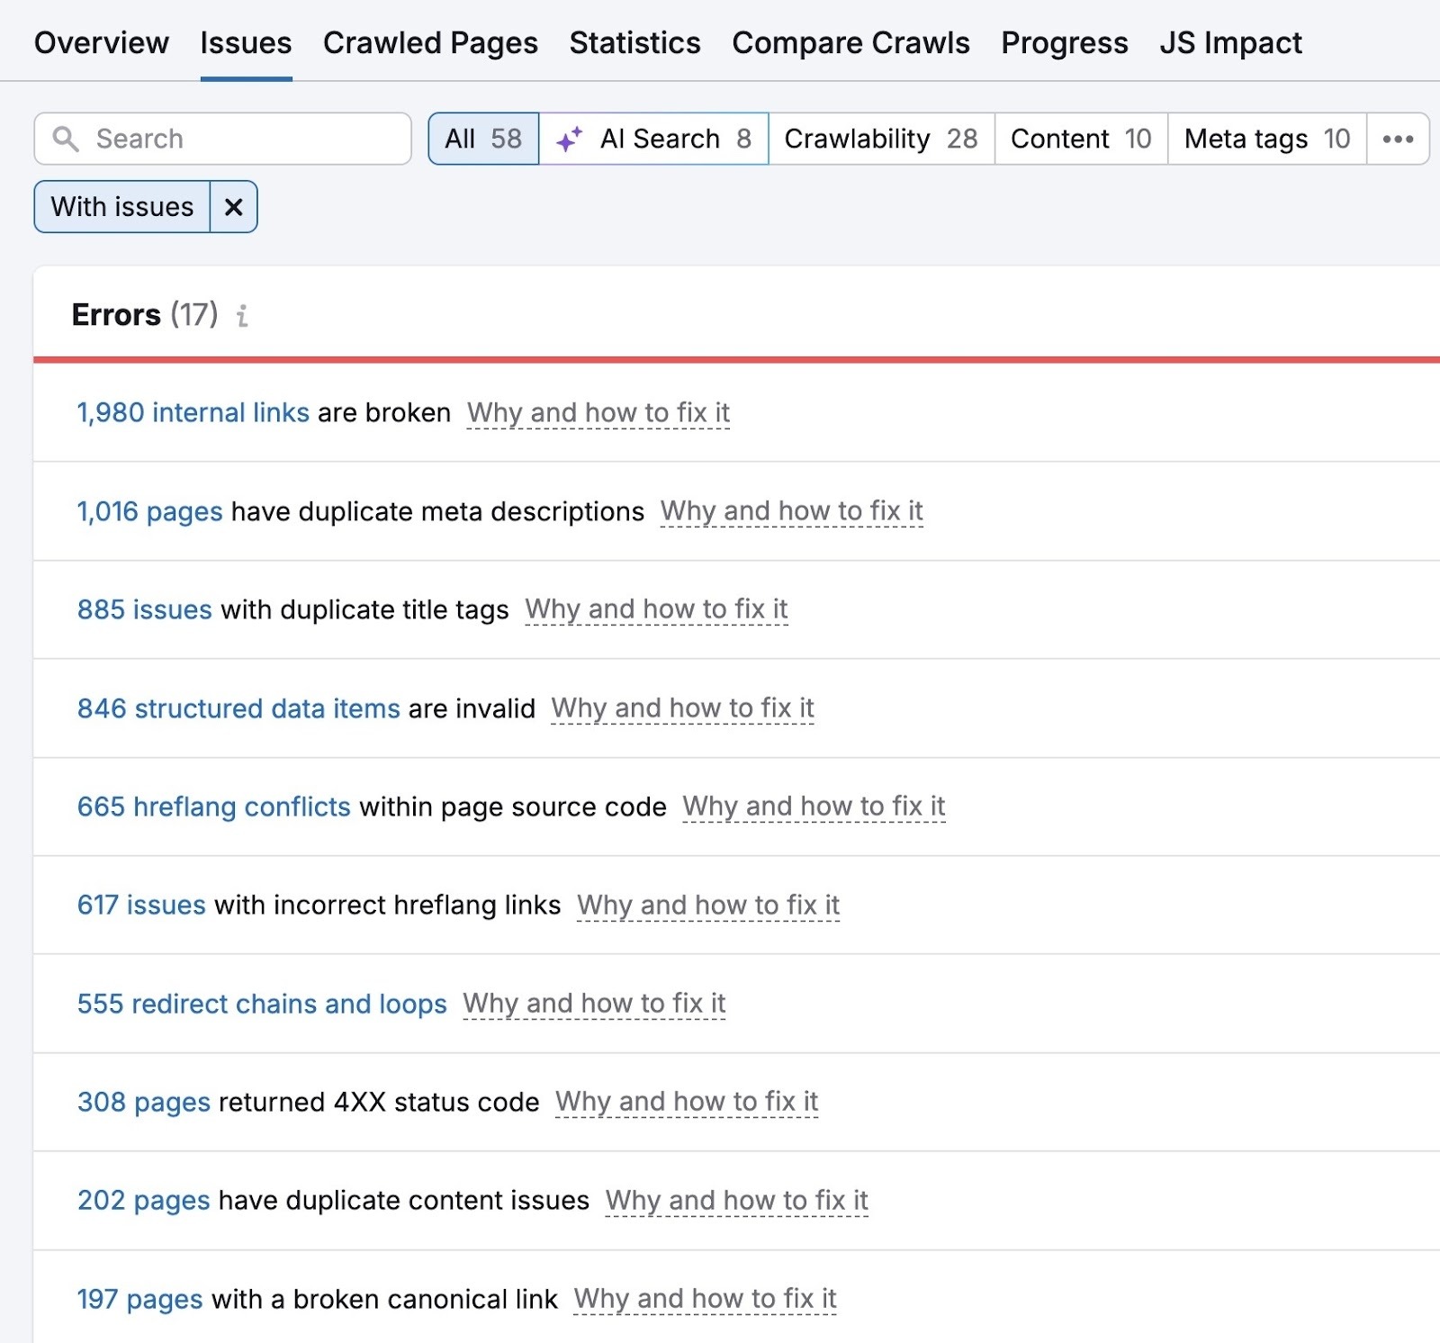The height and width of the screenshot is (1343, 1440).
Task: Open the 308 pages with 4XX status codes
Action: pos(142,1102)
